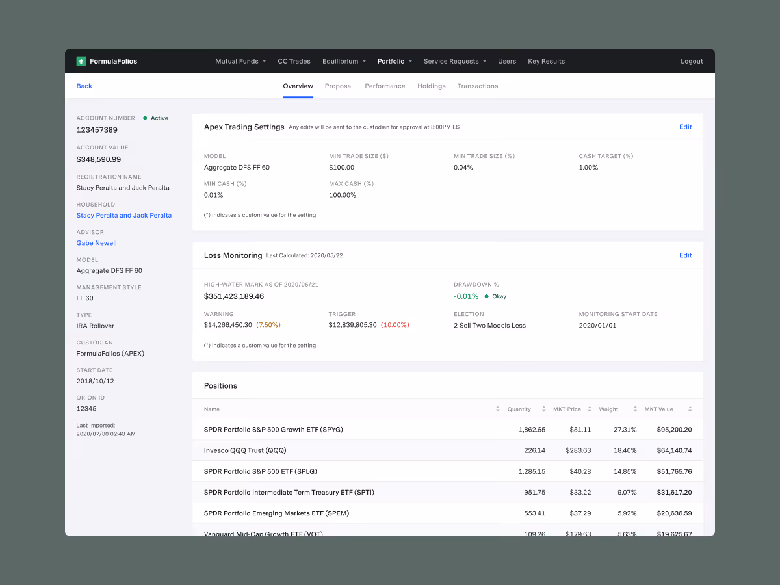Click the FormulaFolios green logo icon
Screen dimensions: 780x585
pos(81,61)
